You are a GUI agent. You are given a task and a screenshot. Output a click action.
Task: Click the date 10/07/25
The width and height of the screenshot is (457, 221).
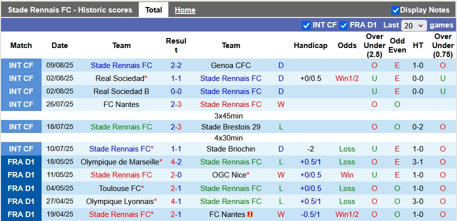click(60, 149)
